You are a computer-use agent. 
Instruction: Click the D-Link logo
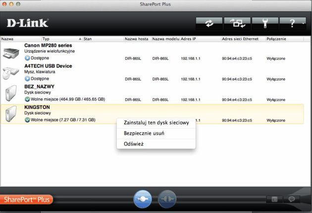coord(28,23)
